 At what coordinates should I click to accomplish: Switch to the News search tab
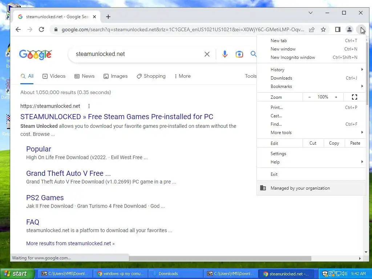point(84,76)
